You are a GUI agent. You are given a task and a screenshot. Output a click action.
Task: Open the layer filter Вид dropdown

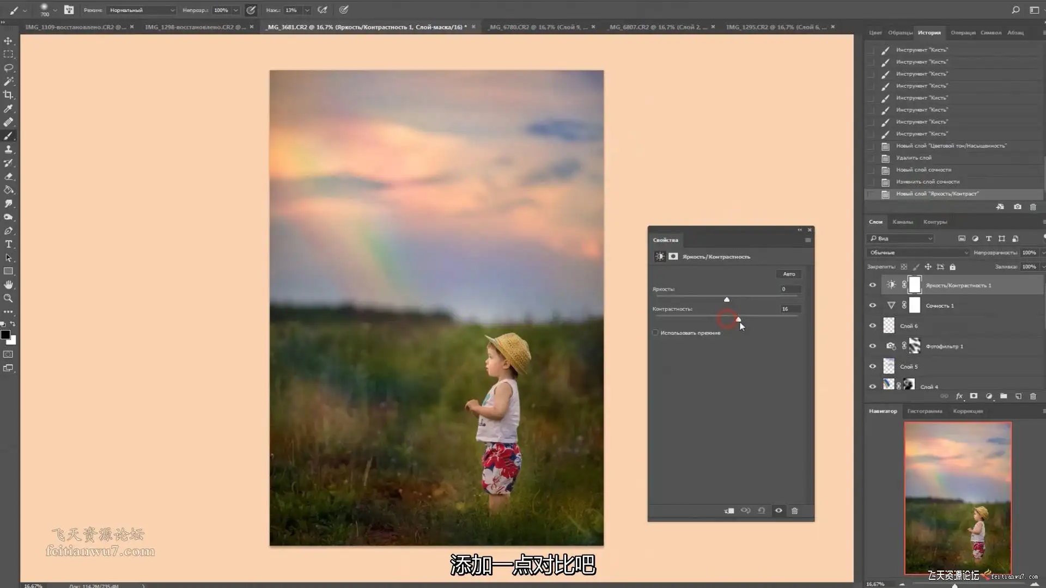point(900,238)
